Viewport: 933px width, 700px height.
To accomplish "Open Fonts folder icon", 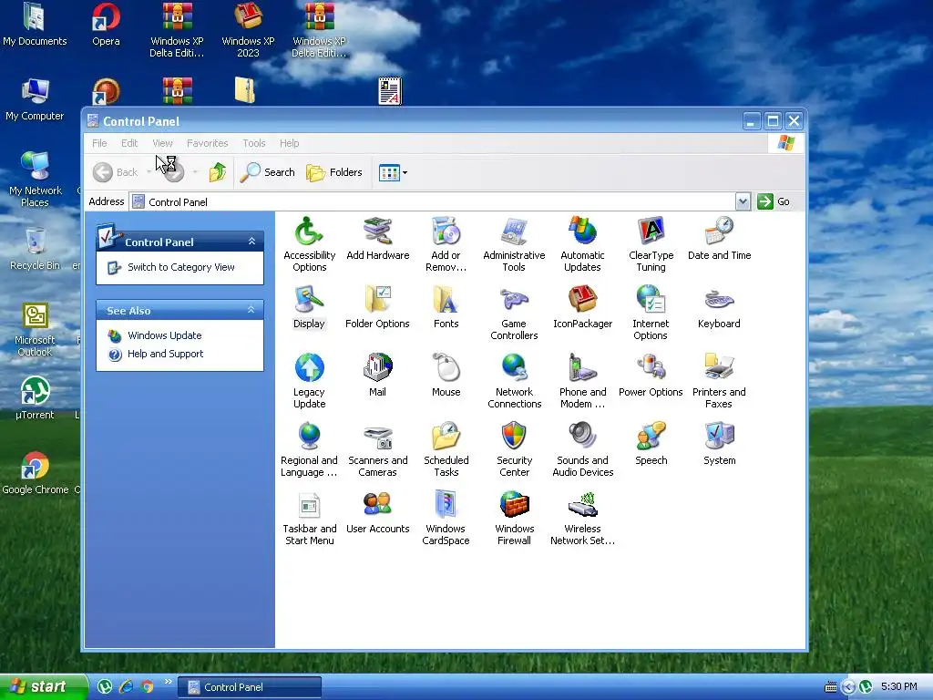I will tap(446, 306).
